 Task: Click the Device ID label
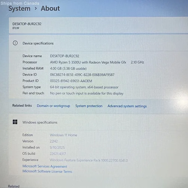pos(30,74)
